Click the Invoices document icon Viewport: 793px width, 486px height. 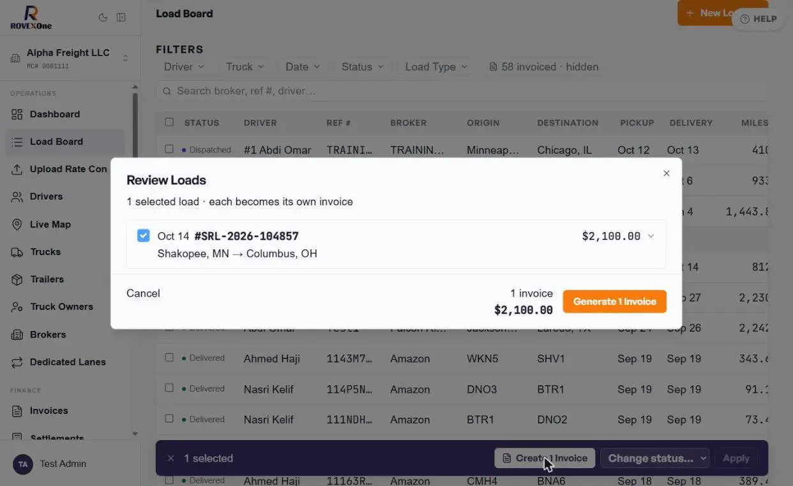point(17,411)
